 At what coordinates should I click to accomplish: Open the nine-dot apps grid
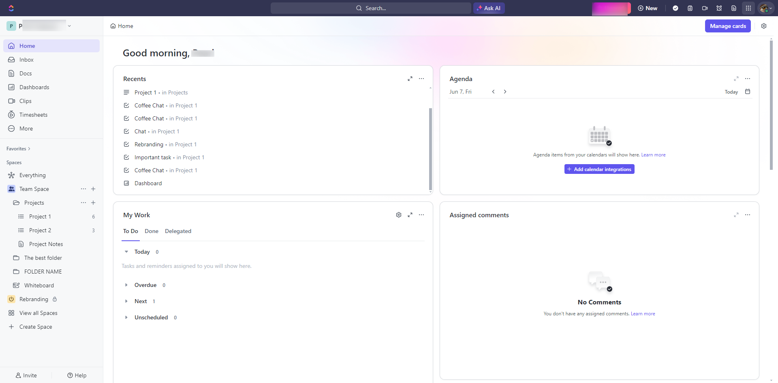[748, 8]
